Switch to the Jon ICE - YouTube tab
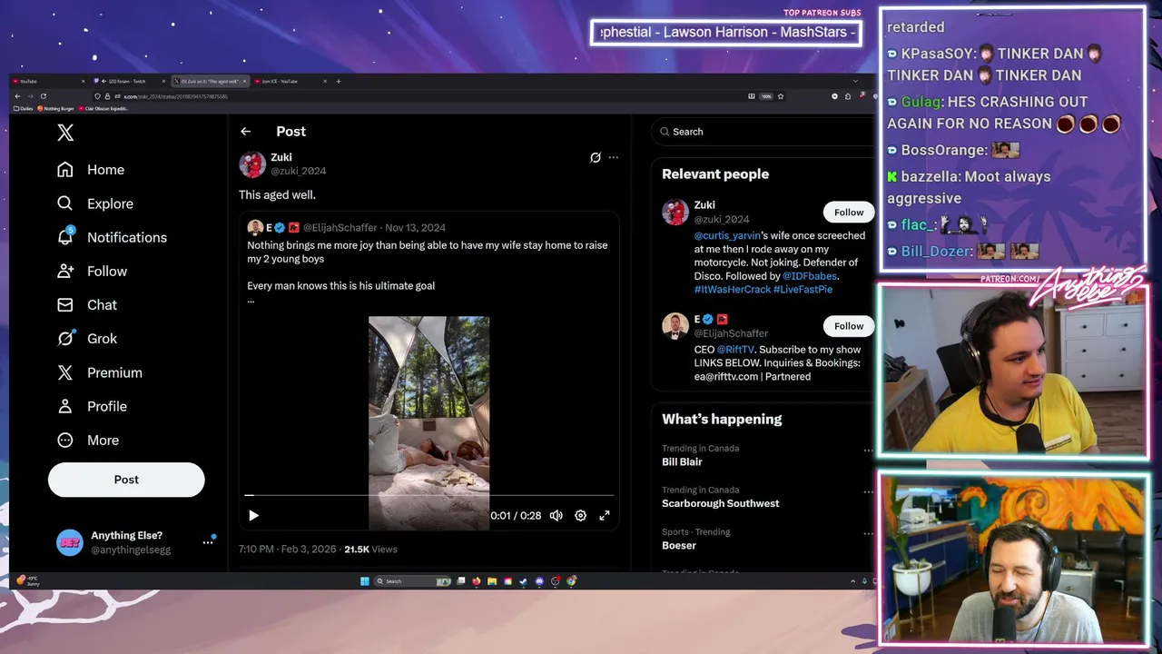1162x654 pixels. [x=290, y=81]
